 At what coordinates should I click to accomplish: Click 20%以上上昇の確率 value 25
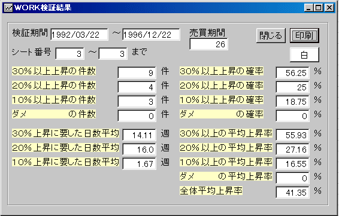click(x=292, y=87)
